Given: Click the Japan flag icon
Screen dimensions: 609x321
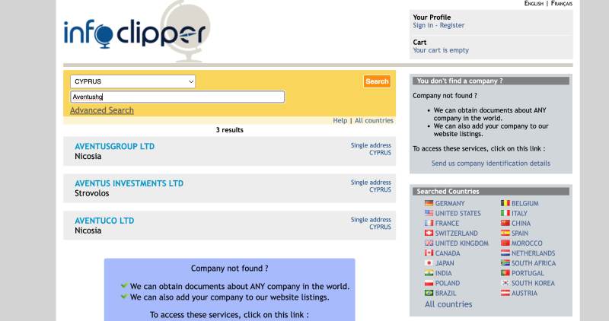Looking at the screenshot, I should [x=429, y=263].
